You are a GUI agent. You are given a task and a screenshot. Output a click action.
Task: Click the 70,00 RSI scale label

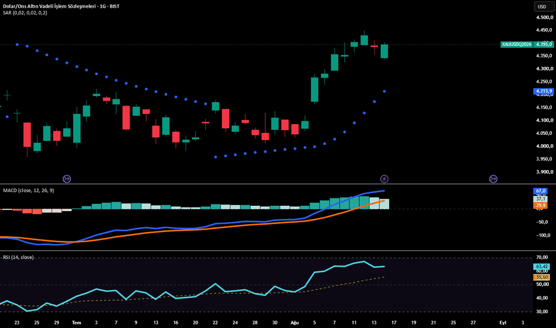click(542, 257)
